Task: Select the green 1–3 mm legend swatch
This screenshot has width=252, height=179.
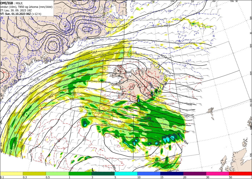Action: (x=80, y=173)
